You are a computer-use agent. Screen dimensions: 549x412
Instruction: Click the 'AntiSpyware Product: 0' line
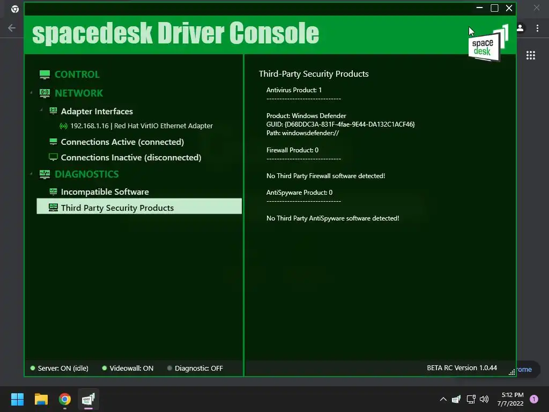(x=299, y=193)
